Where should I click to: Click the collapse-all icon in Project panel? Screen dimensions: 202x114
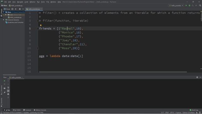[x=16, y=9]
